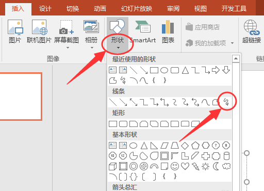This screenshot has width=264, height=191.
Task: Select curved connector in 线条 section
Action: tap(175, 102)
